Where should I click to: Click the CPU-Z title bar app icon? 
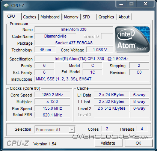click(x=6, y=5)
